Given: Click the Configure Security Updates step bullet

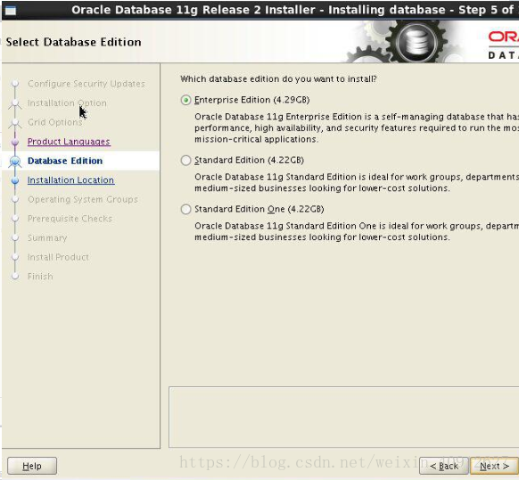Looking at the screenshot, I should click(15, 84).
